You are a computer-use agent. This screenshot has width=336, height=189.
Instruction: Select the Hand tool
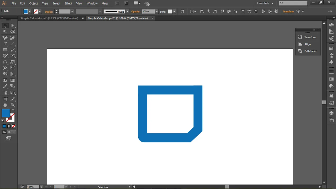click(5, 105)
